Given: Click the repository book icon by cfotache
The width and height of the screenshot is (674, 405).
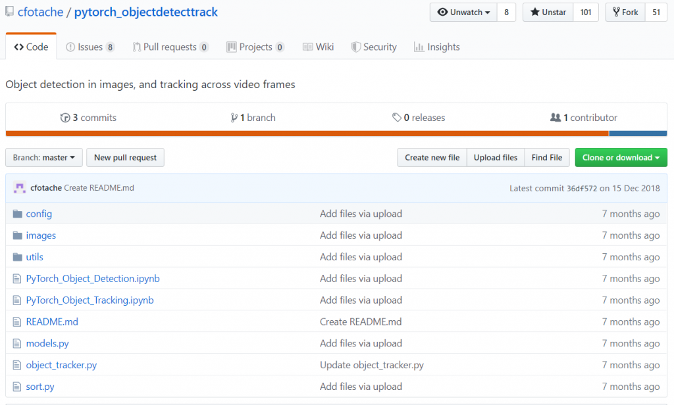Looking at the screenshot, I should click(9, 12).
